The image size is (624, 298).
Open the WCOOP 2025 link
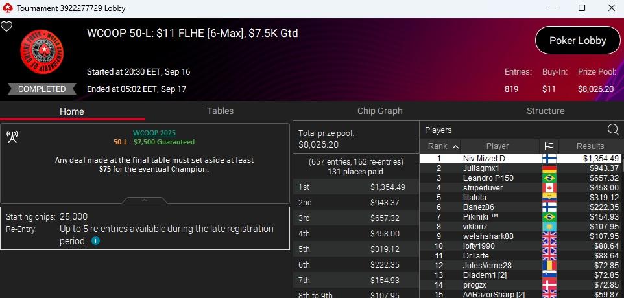tap(154, 133)
